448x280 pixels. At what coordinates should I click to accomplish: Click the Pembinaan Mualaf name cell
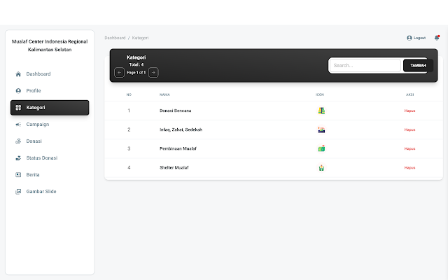[178, 148]
